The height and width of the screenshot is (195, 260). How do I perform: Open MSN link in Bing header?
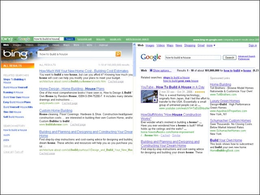point(89,45)
